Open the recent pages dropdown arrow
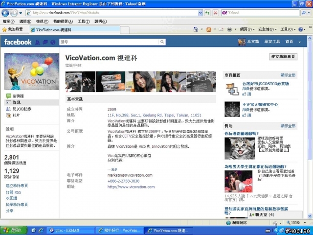Viewport: 313px width, 235px height. 21,13
